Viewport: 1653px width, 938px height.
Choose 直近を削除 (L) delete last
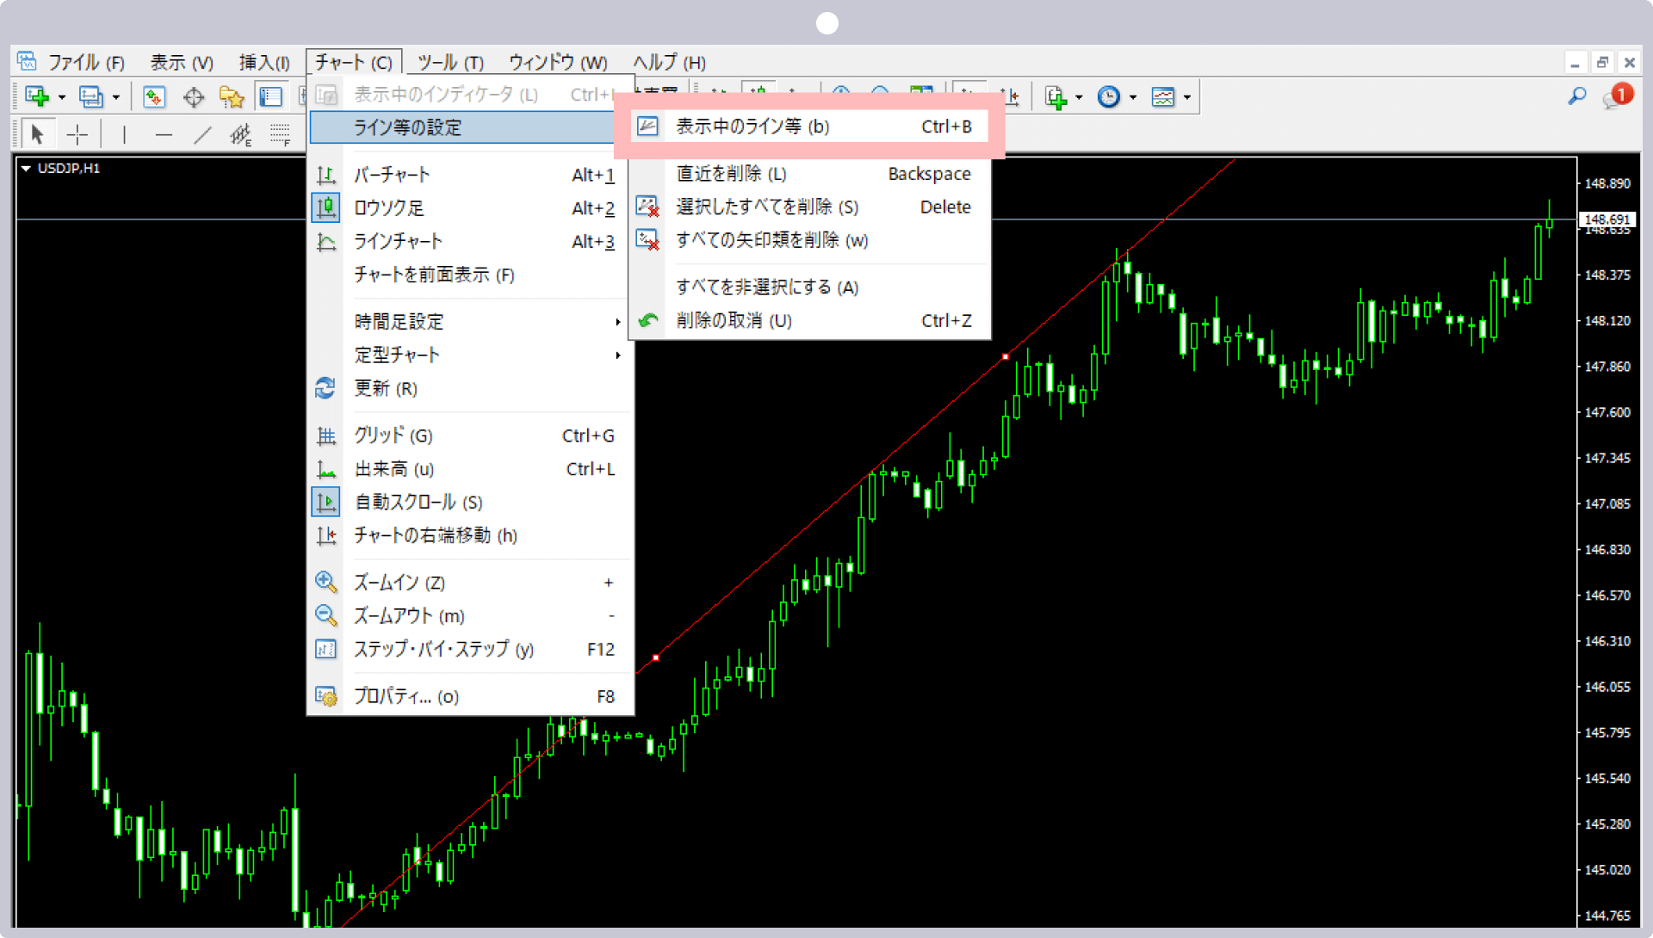(809, 174)
